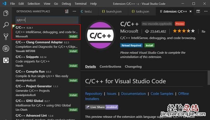Click the Microsoft publisher name in details
This screenshot has width=210, height=120.
pyautogui.click(x=129, y=31)
